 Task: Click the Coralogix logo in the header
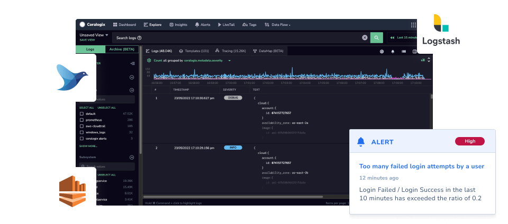pos(92,25)
